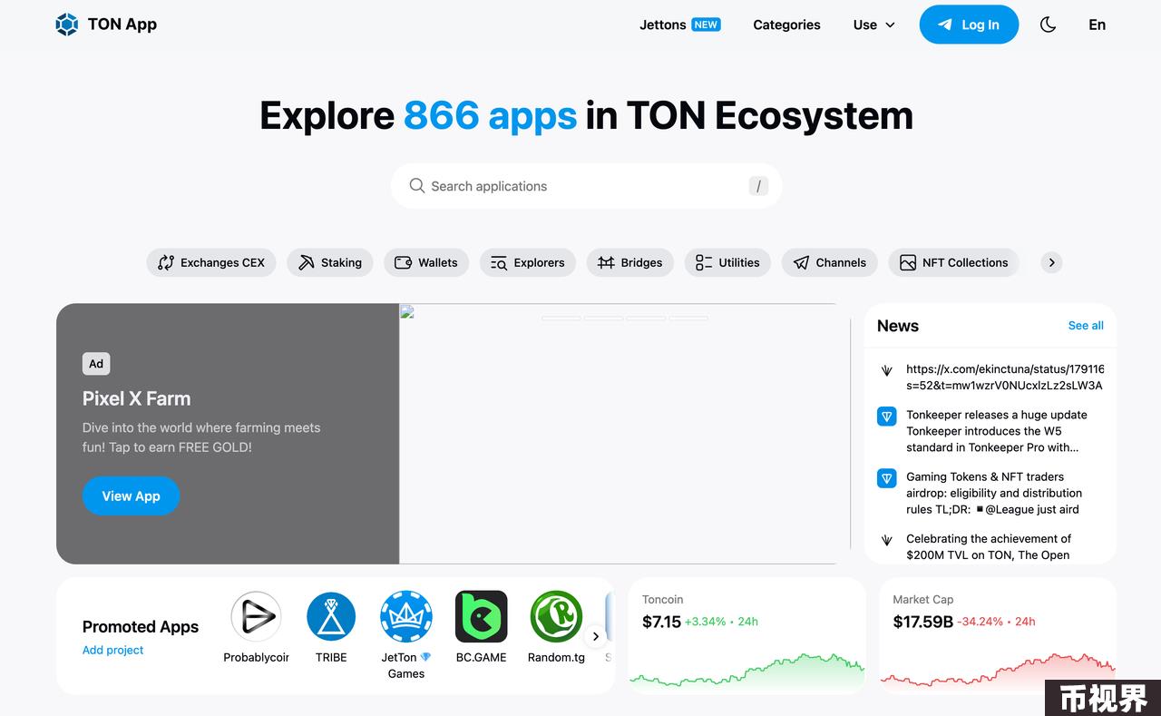This screenshot has width=1161, height=716.
Task: Open See all news link
Action: pyautogui.click(x=1086, y=326)
